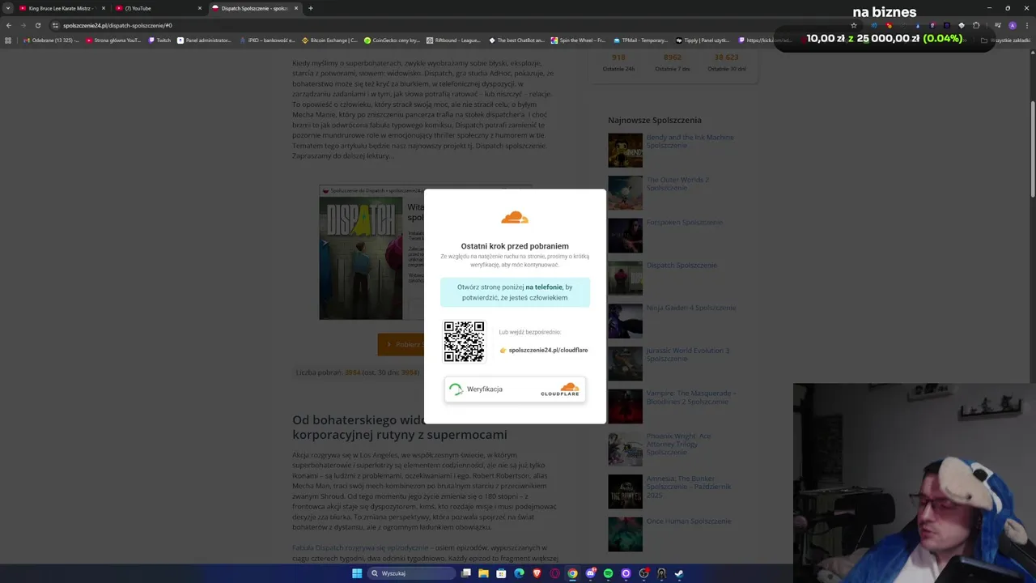Launch Steam from taskbar

(x=679, y=573)
